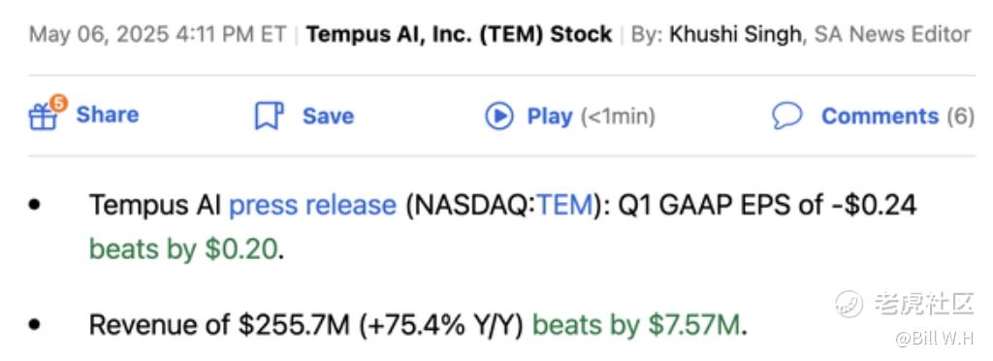Open the Tempus AI, Inc. (TEM) Stock link
Screen dimensions: 993x361
[x=459, y=34]
